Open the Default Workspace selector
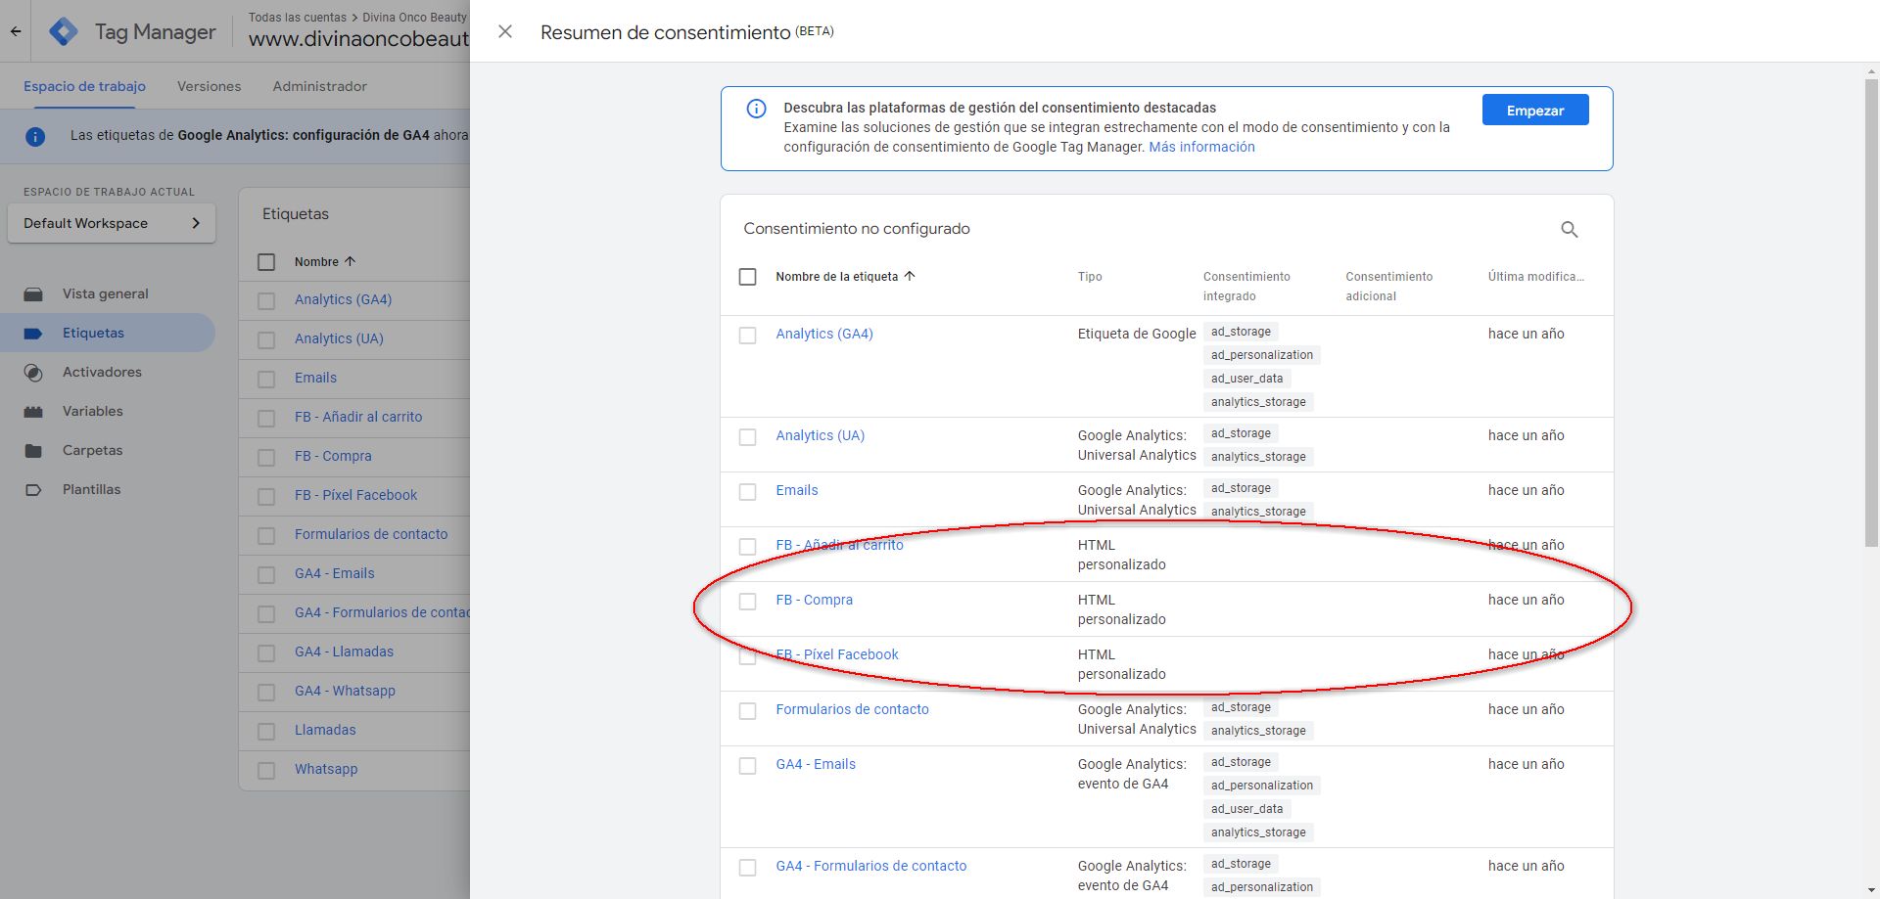This screenshot has width=1880, height=899. point(112,223)
